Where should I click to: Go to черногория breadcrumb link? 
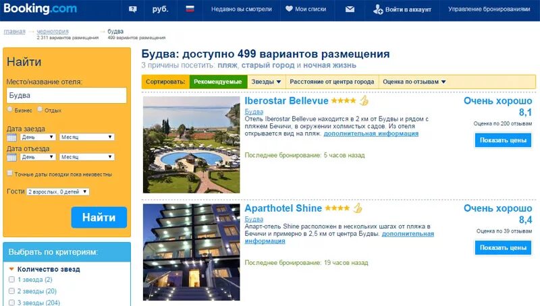point(53,31)
